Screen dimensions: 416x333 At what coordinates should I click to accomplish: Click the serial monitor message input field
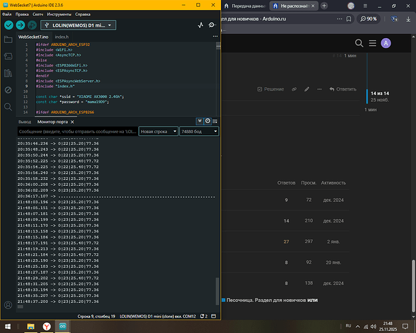pos(77,132)
